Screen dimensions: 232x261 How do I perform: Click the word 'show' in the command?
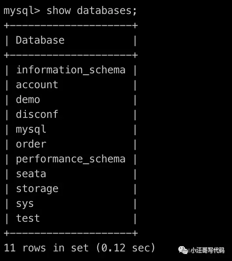[58, 10]
